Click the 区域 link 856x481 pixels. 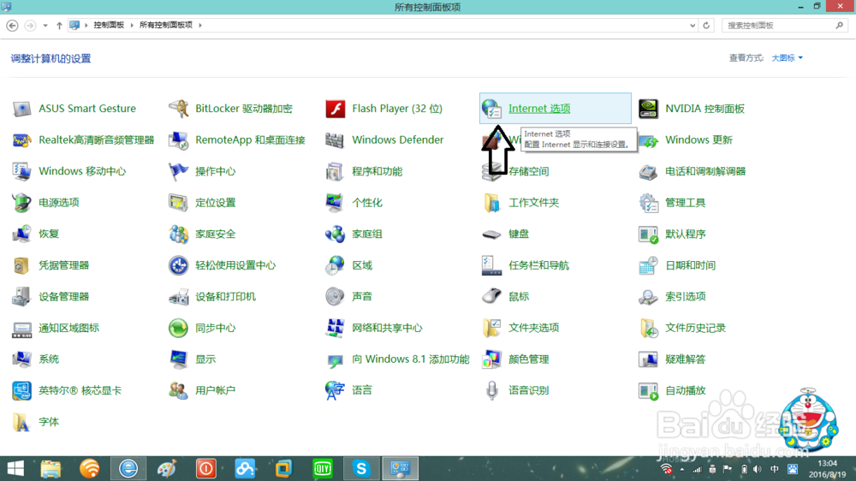tap(362, 265)
